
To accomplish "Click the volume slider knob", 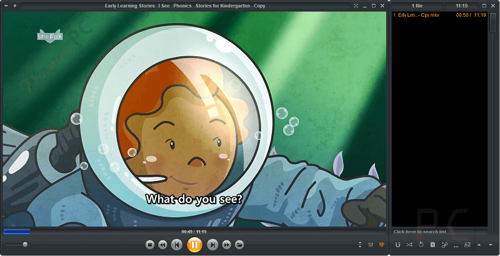I will (25, 245).
